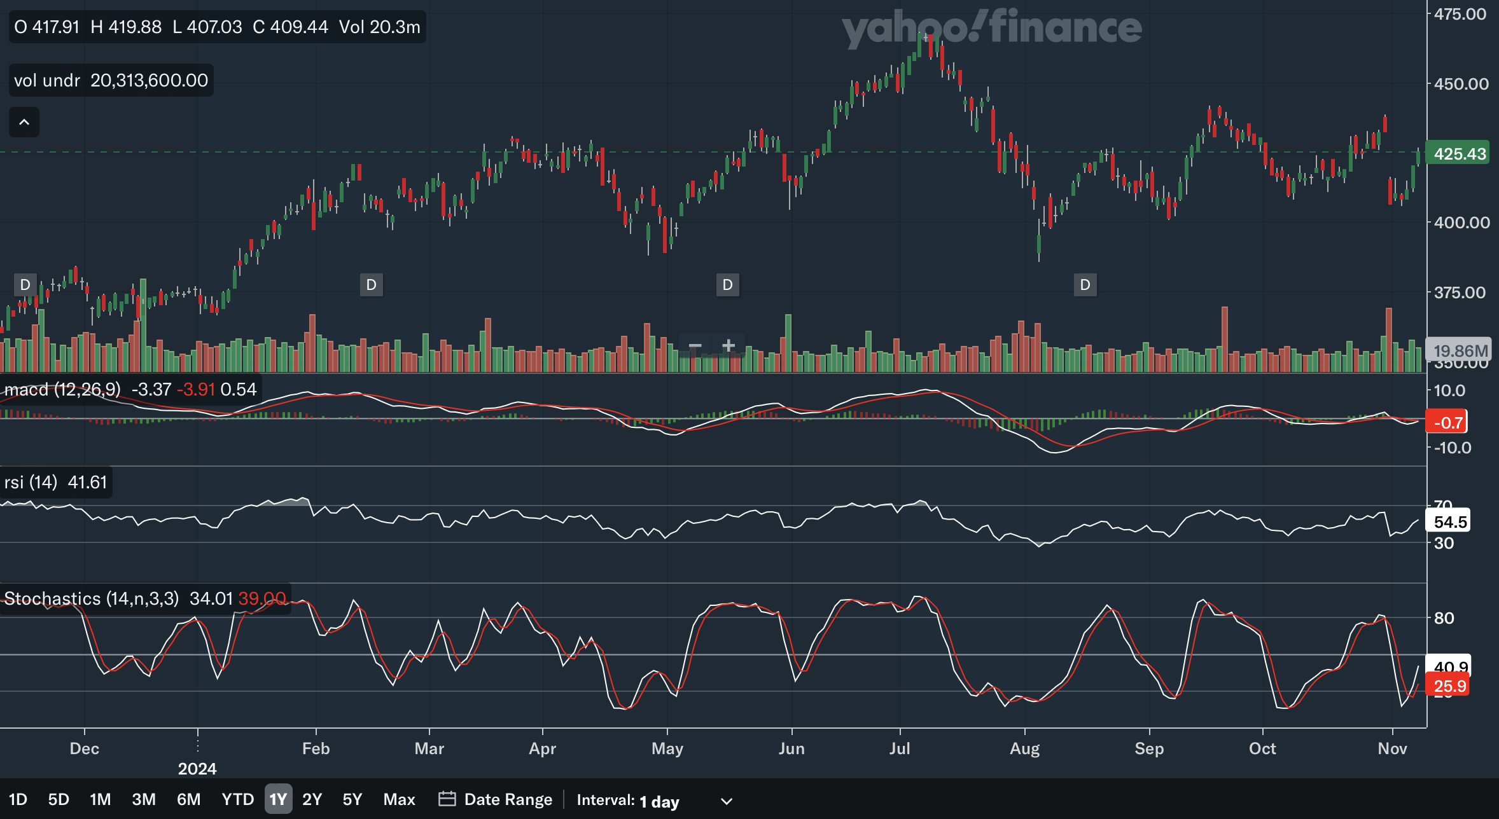Click the zoom in plus button
Viewport: 1499px width, 819px height.
[x=729, y=347]
